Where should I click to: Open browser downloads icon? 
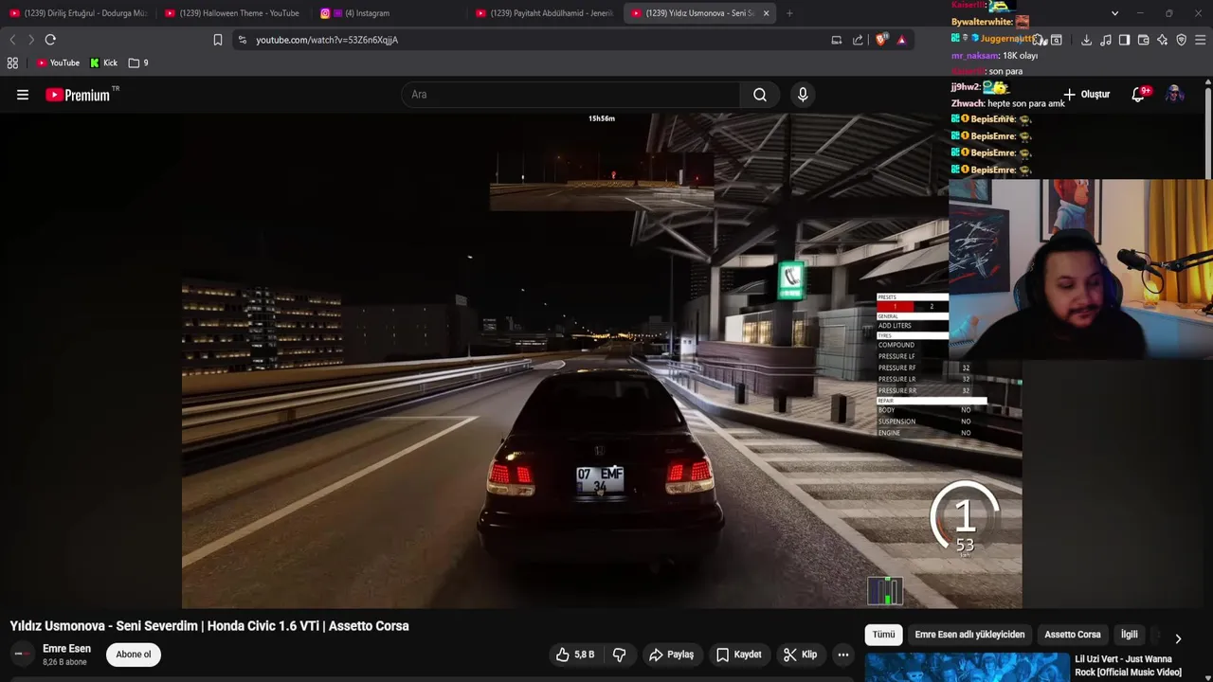tap(1086, 40)
